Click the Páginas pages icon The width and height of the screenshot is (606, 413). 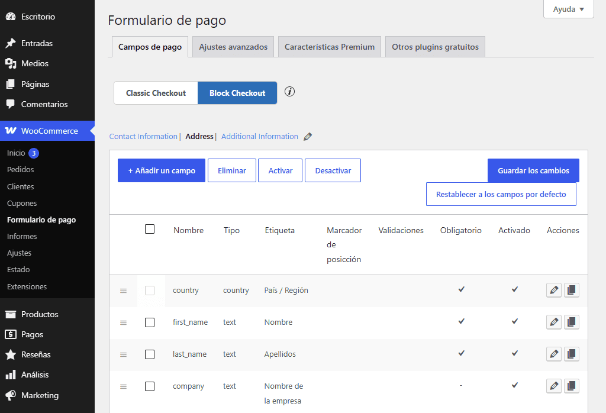11,84
